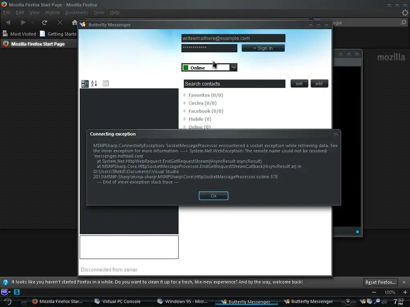Click the sort contacts button

pyautogui.click(x=299, y=84)
